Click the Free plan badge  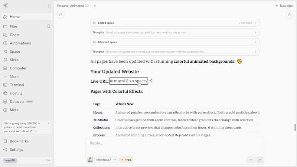pos(126,160)
